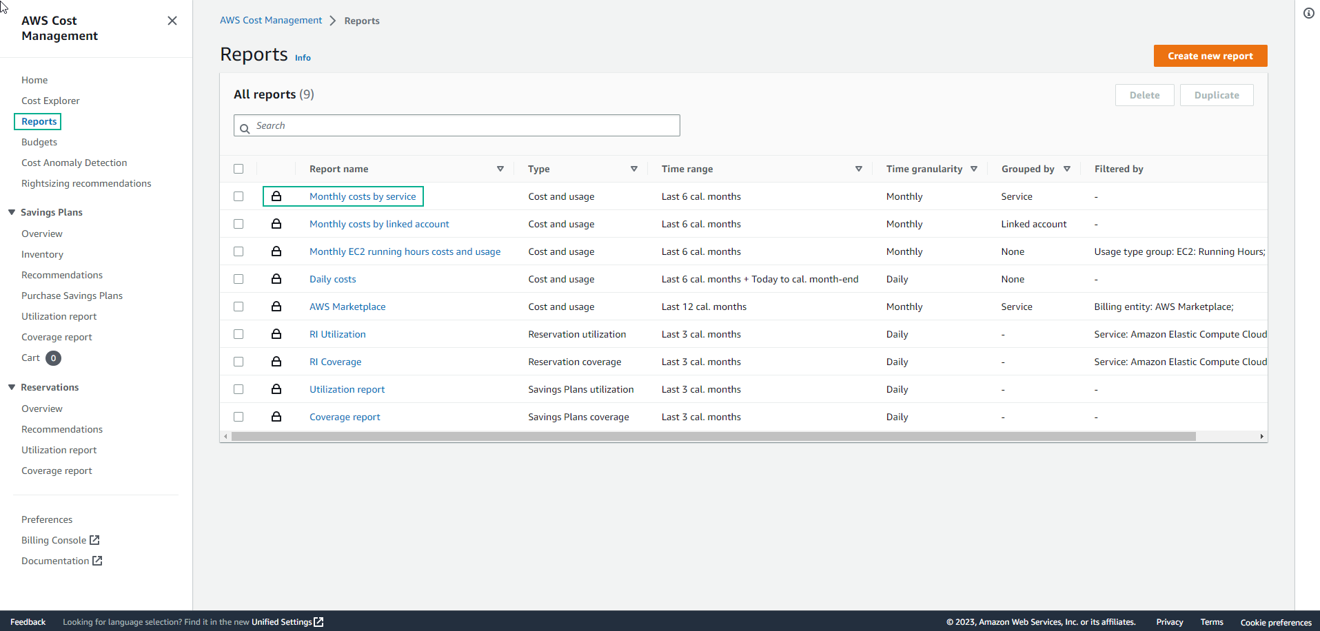Viewport: 1320px width, 631px height.
Task: Click the Duplicate button
Action: 1217,95
